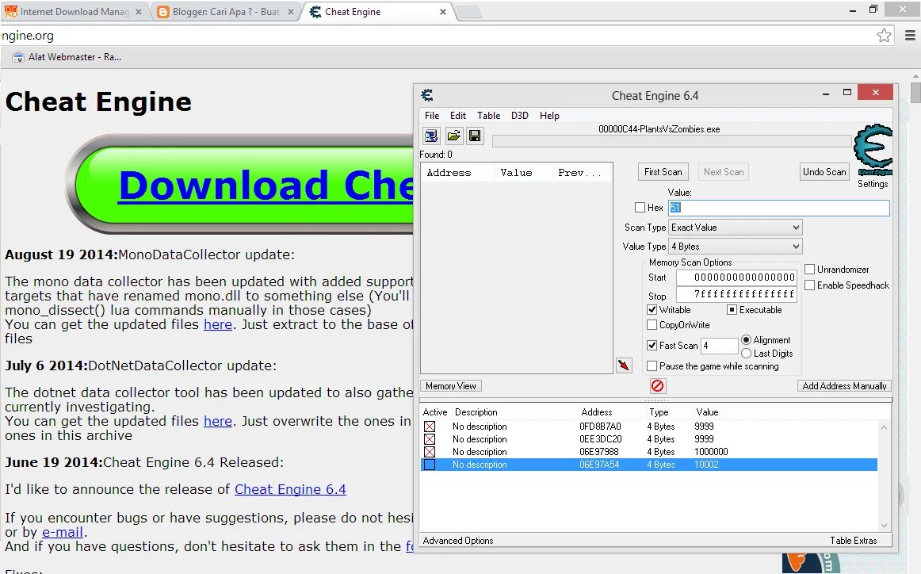The image size is (921, 574).
Task: Toggle the Hex checkbox
Action: [x=640, y=208]
